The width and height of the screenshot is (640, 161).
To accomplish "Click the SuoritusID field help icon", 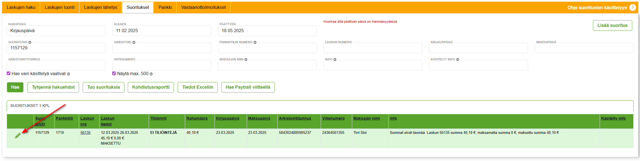I will [x=30, y=42].
